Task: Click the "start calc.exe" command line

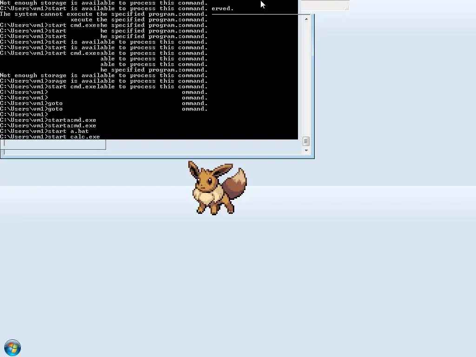Action: tap(50, 137)
